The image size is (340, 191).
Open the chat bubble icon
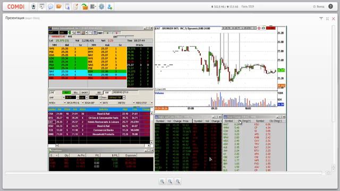coord(50,6)
